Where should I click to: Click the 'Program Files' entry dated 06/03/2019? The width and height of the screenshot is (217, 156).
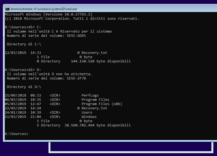pos(95,100)
